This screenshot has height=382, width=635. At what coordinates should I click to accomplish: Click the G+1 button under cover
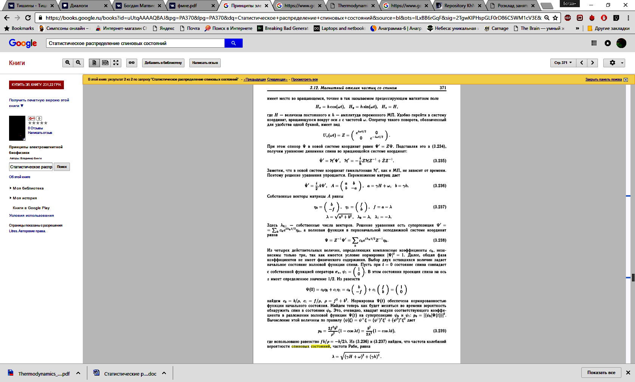pyautogui.click(x=32, y=118)
